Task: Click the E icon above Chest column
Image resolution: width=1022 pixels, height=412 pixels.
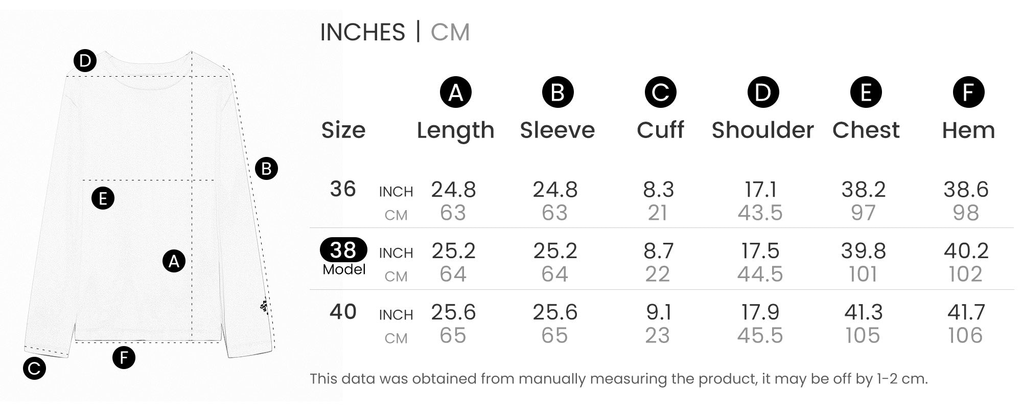Action: (x=866, y=93)
